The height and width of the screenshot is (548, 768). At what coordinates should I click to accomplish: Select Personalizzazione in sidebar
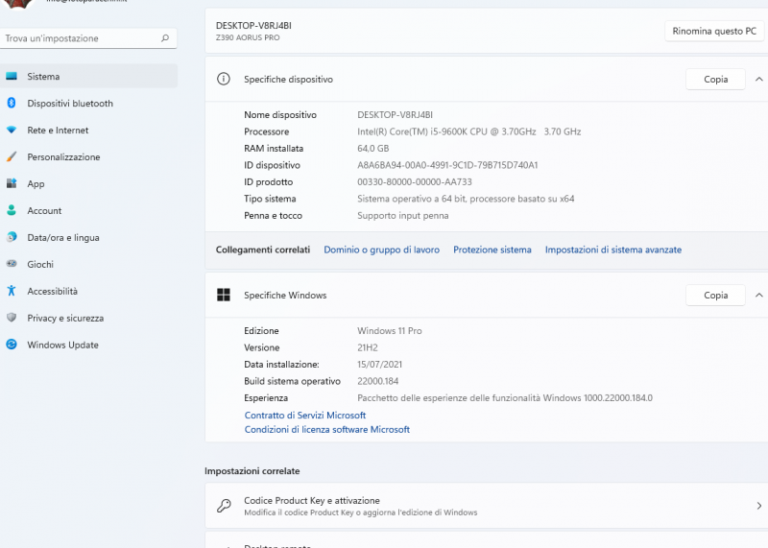tap(88, 157)
